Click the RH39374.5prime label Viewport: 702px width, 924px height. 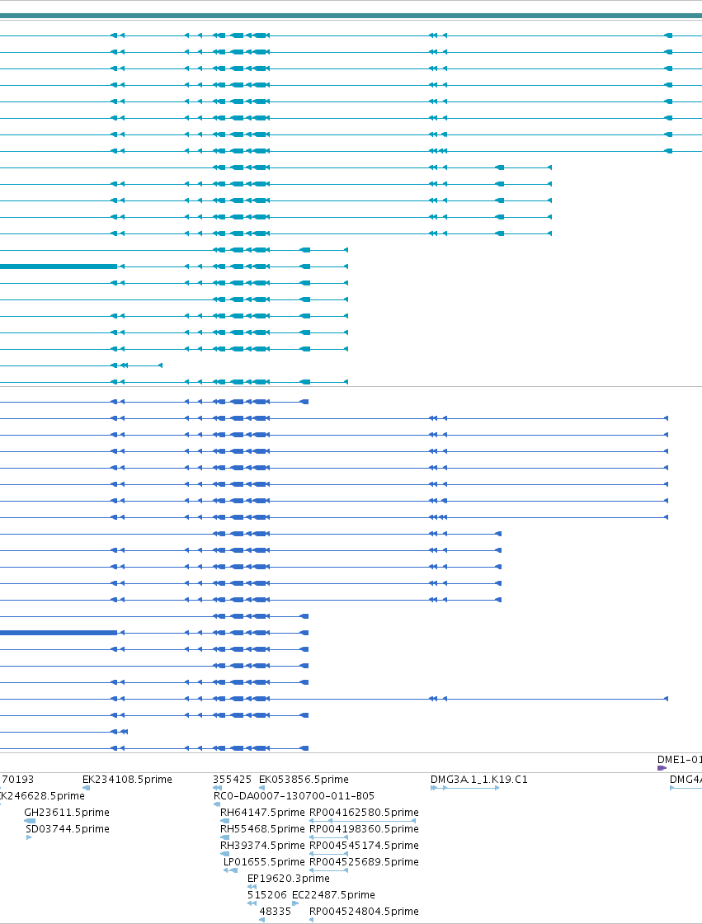coord(262,845)
